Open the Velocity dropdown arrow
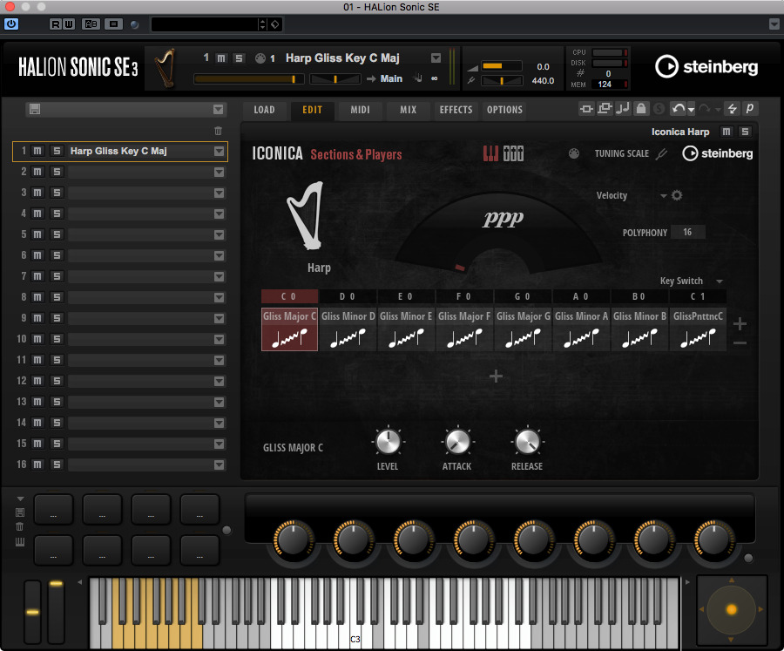Screen dimensions: 784x651 pyautogui.click(x=664, y=196)
